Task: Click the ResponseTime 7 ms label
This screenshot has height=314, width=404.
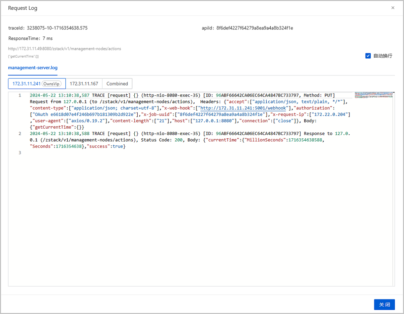Action: click(x=30, y=38)
